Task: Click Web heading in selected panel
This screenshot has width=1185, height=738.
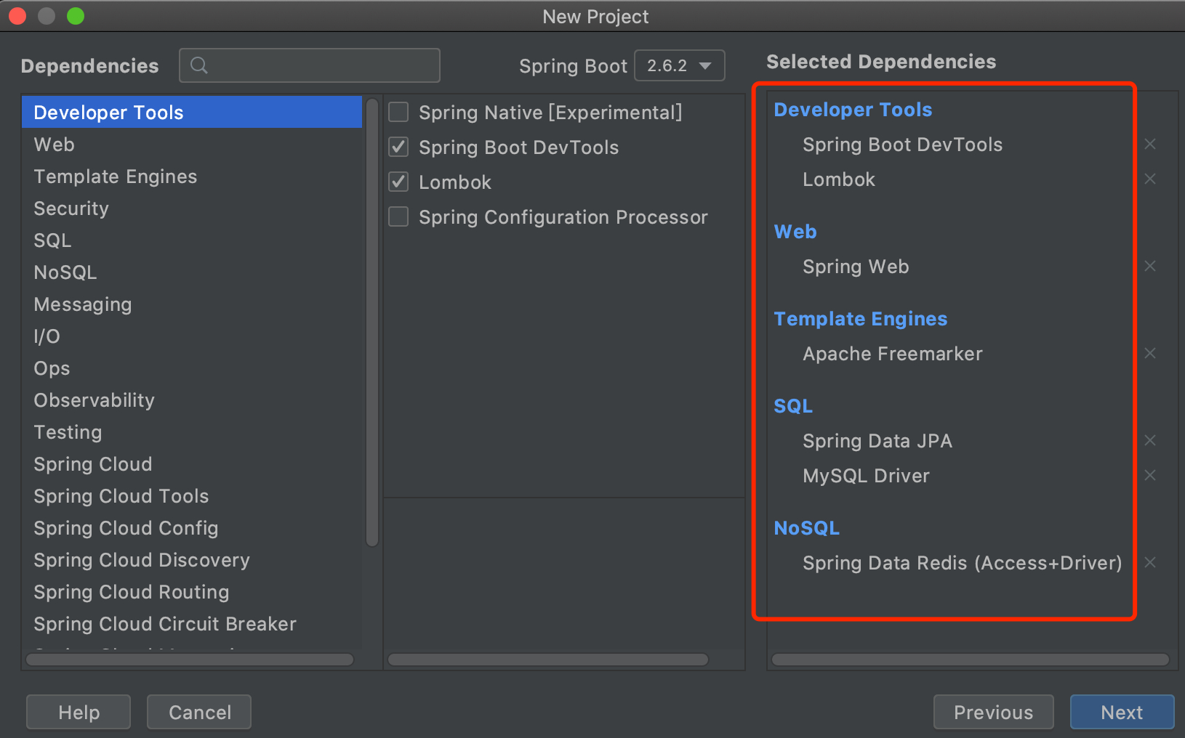Action: (795, 232)
